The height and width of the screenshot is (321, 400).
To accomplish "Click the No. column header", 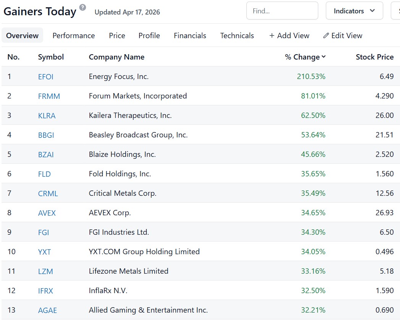I will coord(13,57).
